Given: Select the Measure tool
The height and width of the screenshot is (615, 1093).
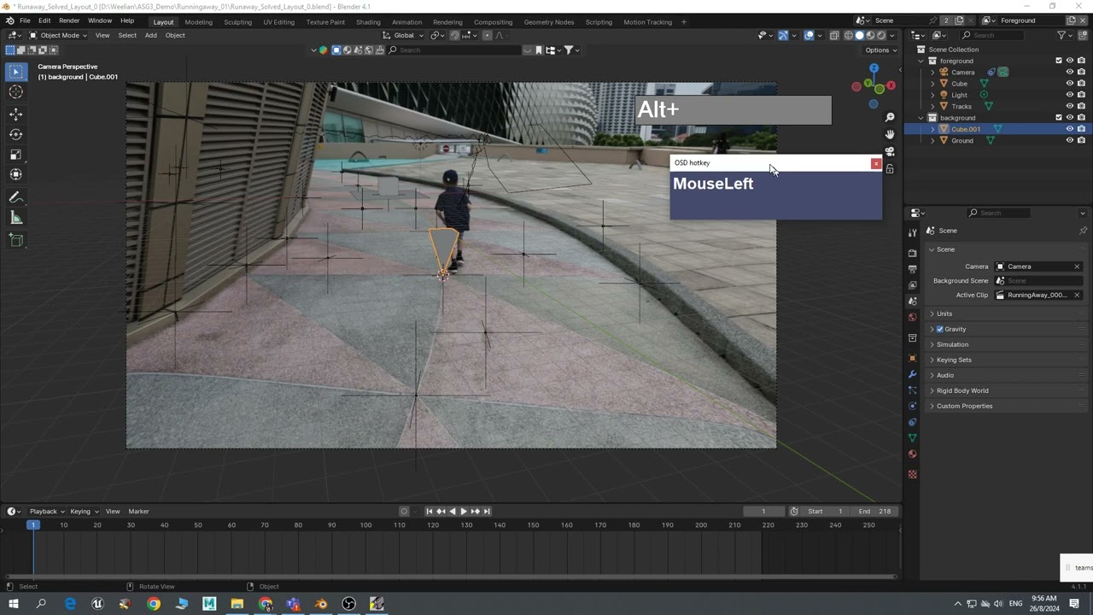Looking at the screenshot, I should 15,218.
